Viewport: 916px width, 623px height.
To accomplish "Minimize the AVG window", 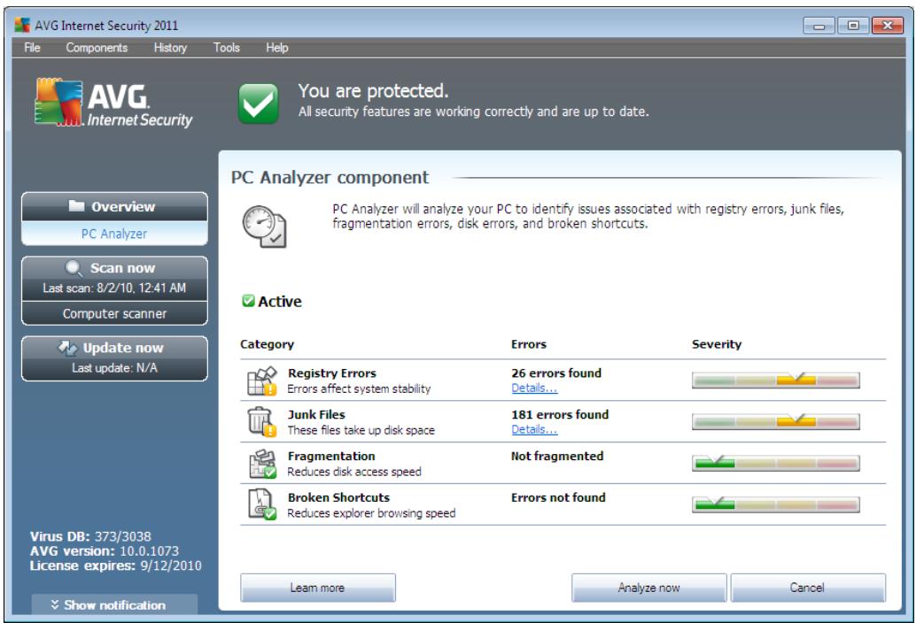I will point(819,26).
